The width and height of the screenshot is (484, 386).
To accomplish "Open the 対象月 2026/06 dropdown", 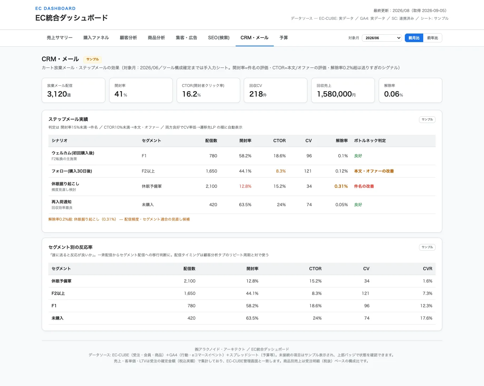I will (382, 38).
